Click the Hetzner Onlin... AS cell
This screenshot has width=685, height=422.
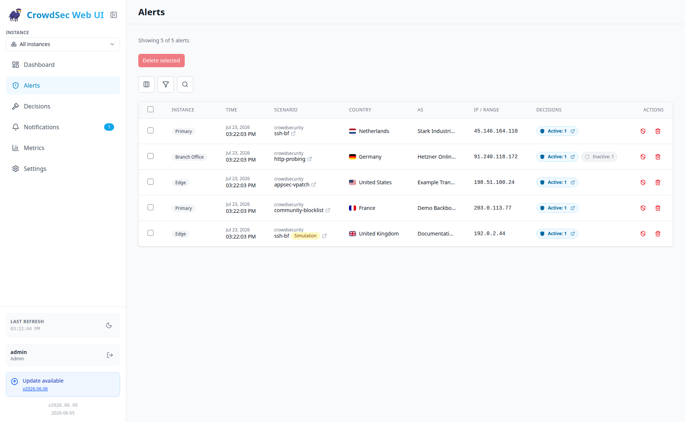(436, 157)
